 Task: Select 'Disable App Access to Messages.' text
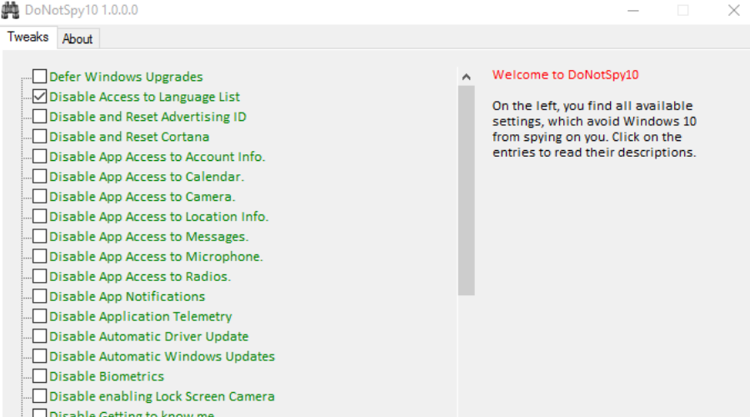[x=149, y=237]
